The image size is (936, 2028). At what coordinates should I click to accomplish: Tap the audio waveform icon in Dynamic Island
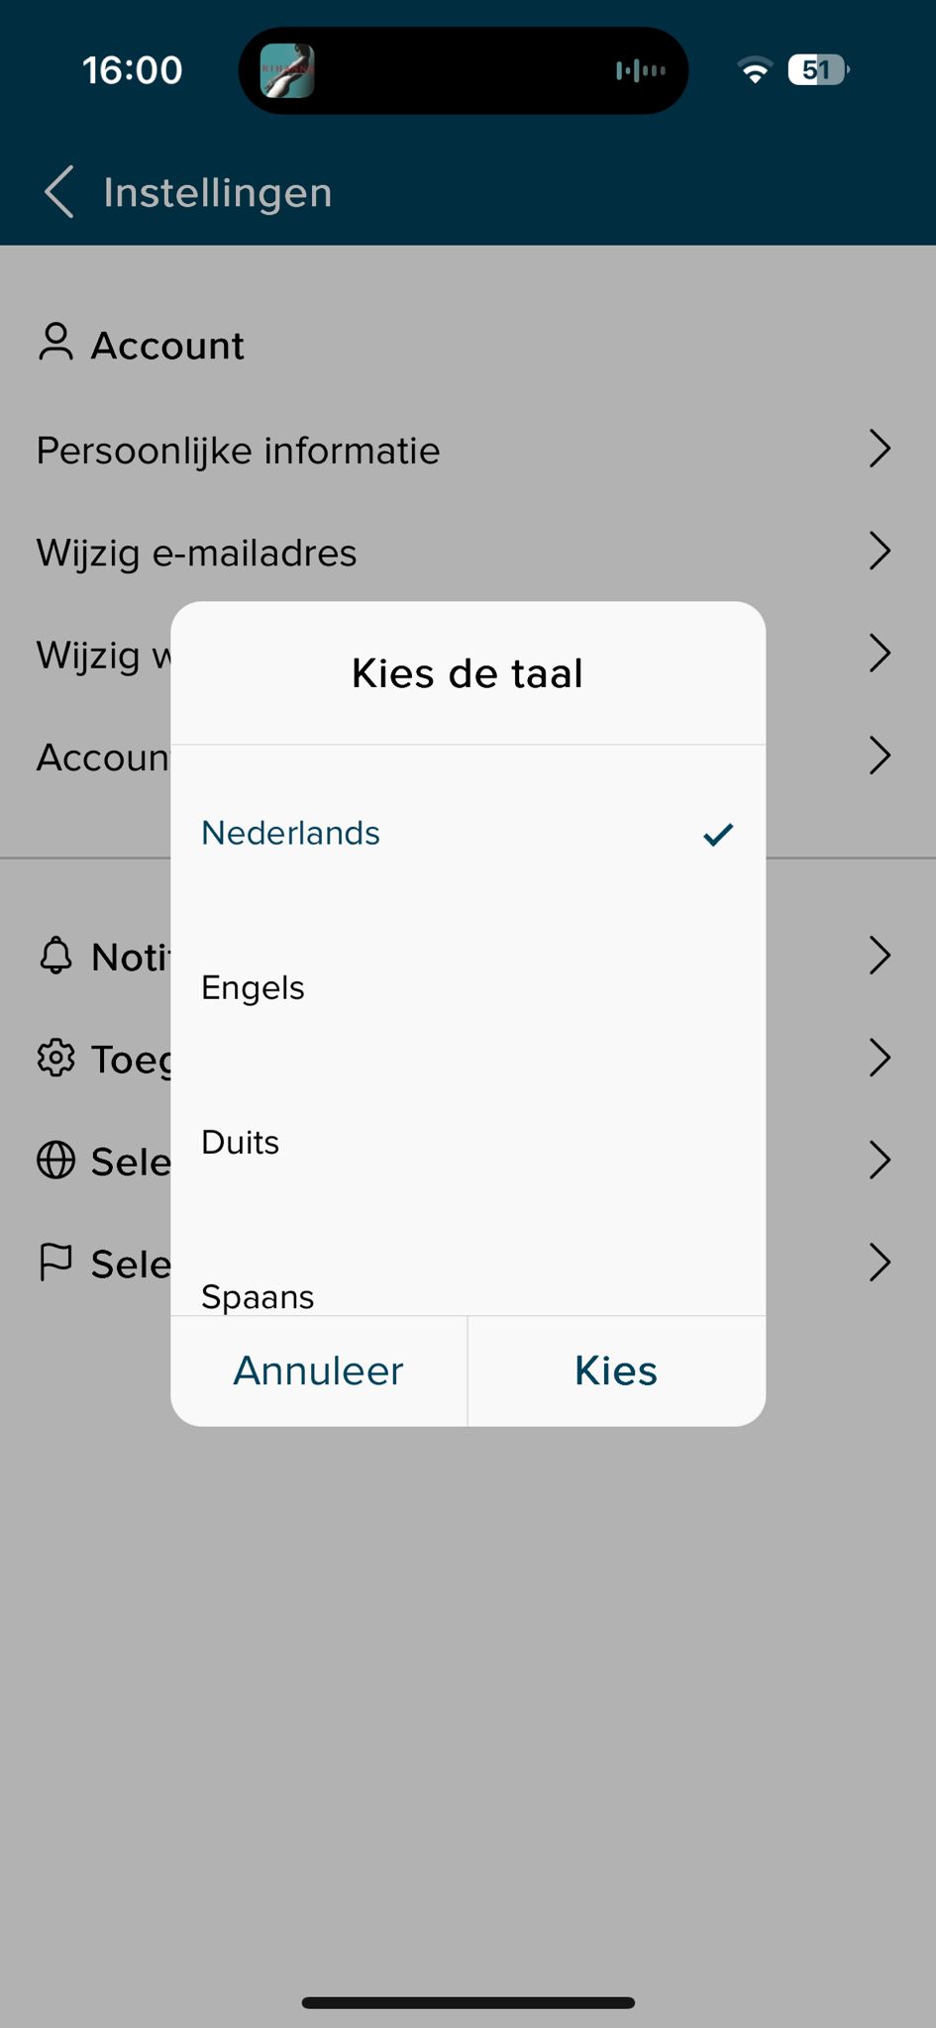click(x=640, y=70)
